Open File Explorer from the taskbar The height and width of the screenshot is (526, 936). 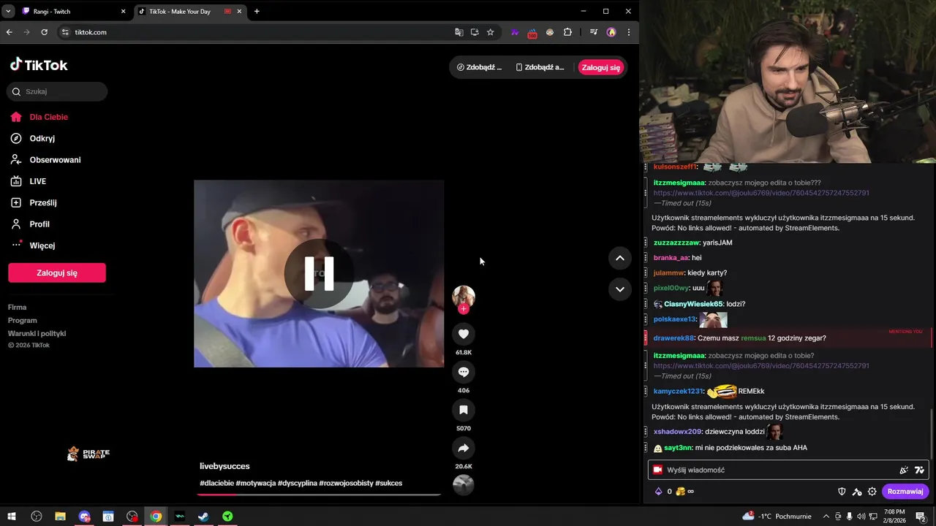coord(60,517)
